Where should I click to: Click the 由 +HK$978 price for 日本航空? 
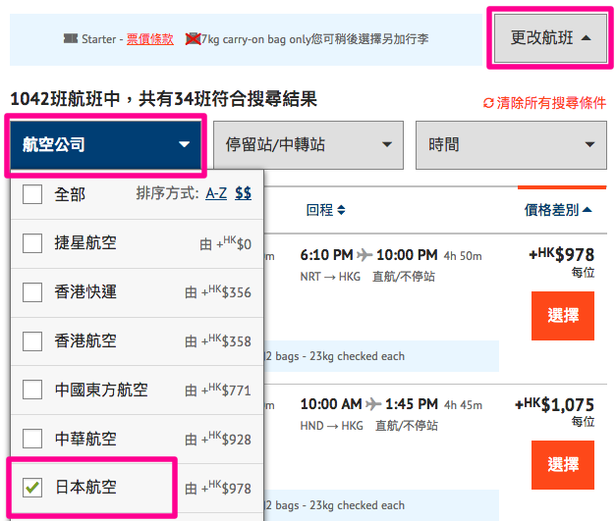218,488
